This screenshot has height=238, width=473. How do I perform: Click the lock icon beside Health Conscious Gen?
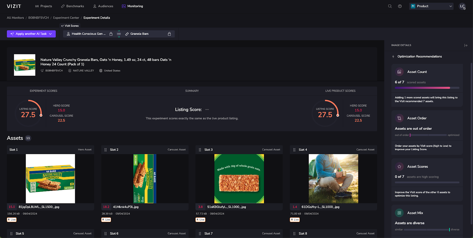pyautogui.click(x=111, y=34)
